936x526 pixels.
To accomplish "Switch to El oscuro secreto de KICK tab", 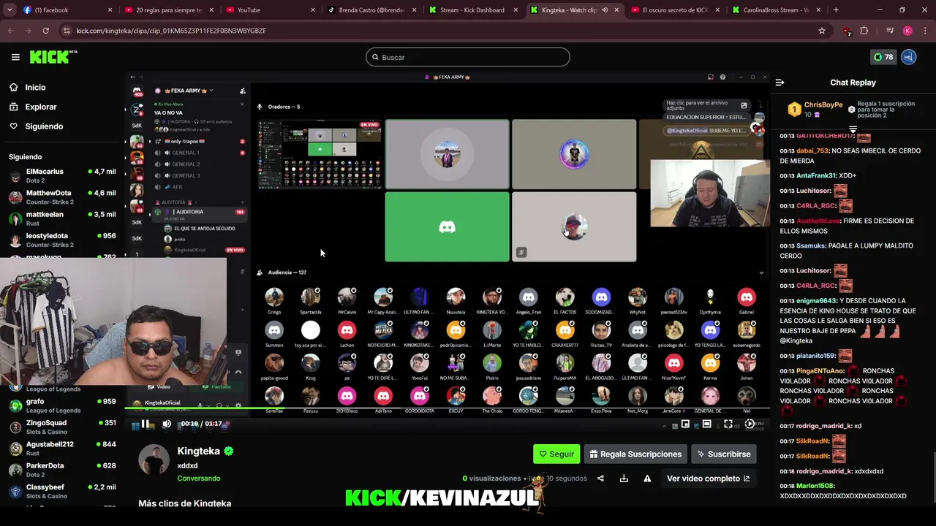I will (x=676, y=10).
